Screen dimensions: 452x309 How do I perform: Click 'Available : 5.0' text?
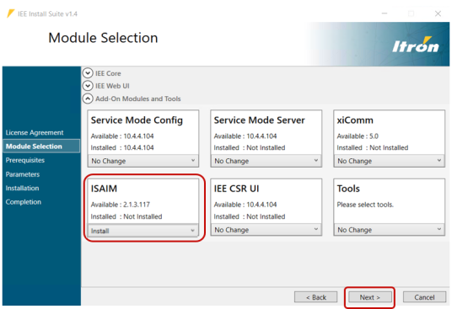pos(358,136)
